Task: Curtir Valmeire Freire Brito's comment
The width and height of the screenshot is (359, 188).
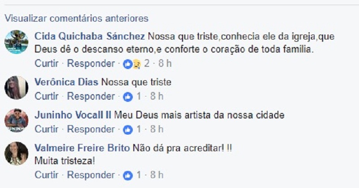Action: pos(47,175)
